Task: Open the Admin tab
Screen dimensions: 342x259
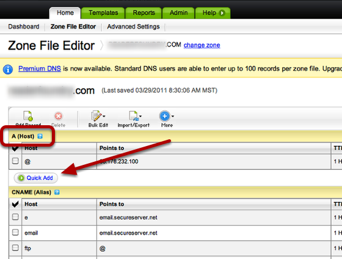Action: point(178,13)
